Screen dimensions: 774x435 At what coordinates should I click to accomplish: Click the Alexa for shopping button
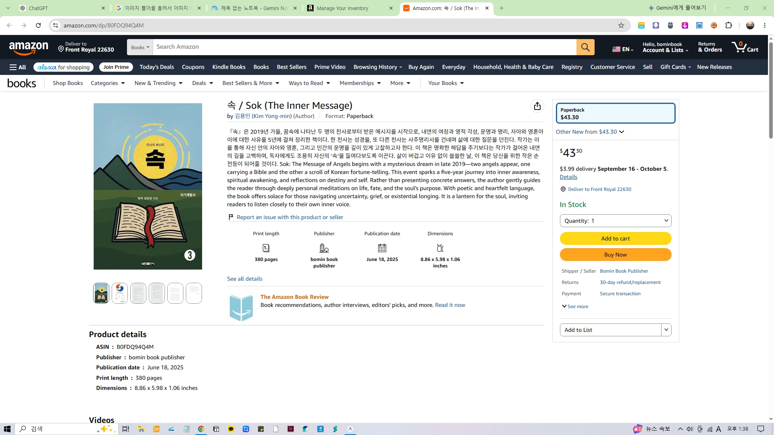point(64,67)
